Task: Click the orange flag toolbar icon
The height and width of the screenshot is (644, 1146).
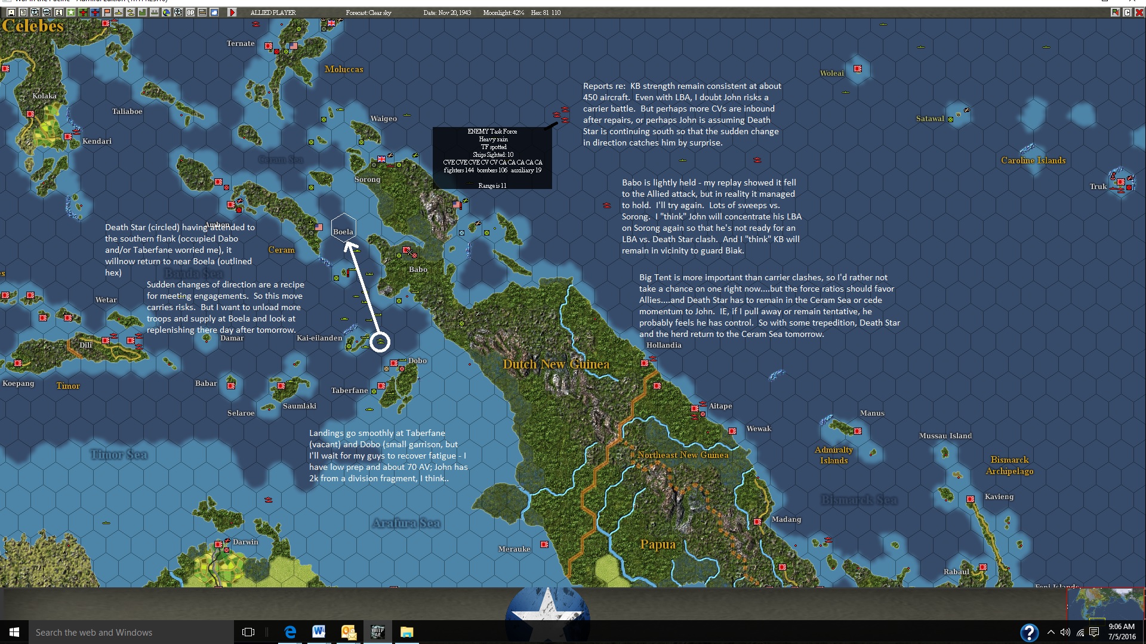Action: (x=107, y=12)
